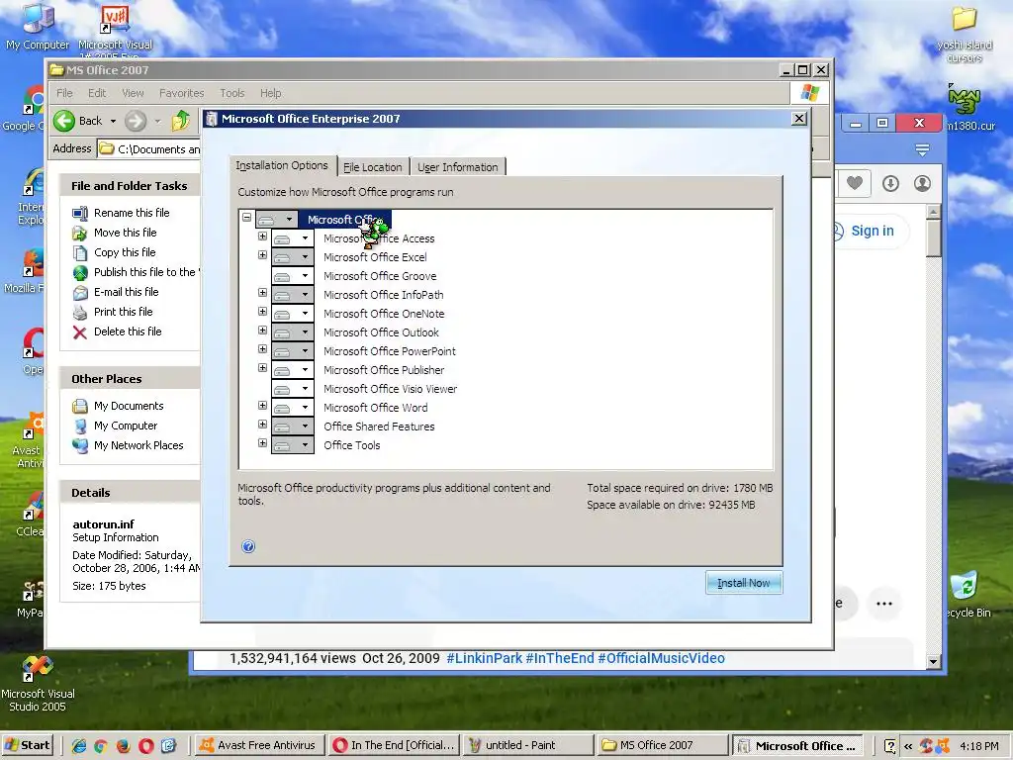Click the Copy this file link

click(x=125, y=252)
